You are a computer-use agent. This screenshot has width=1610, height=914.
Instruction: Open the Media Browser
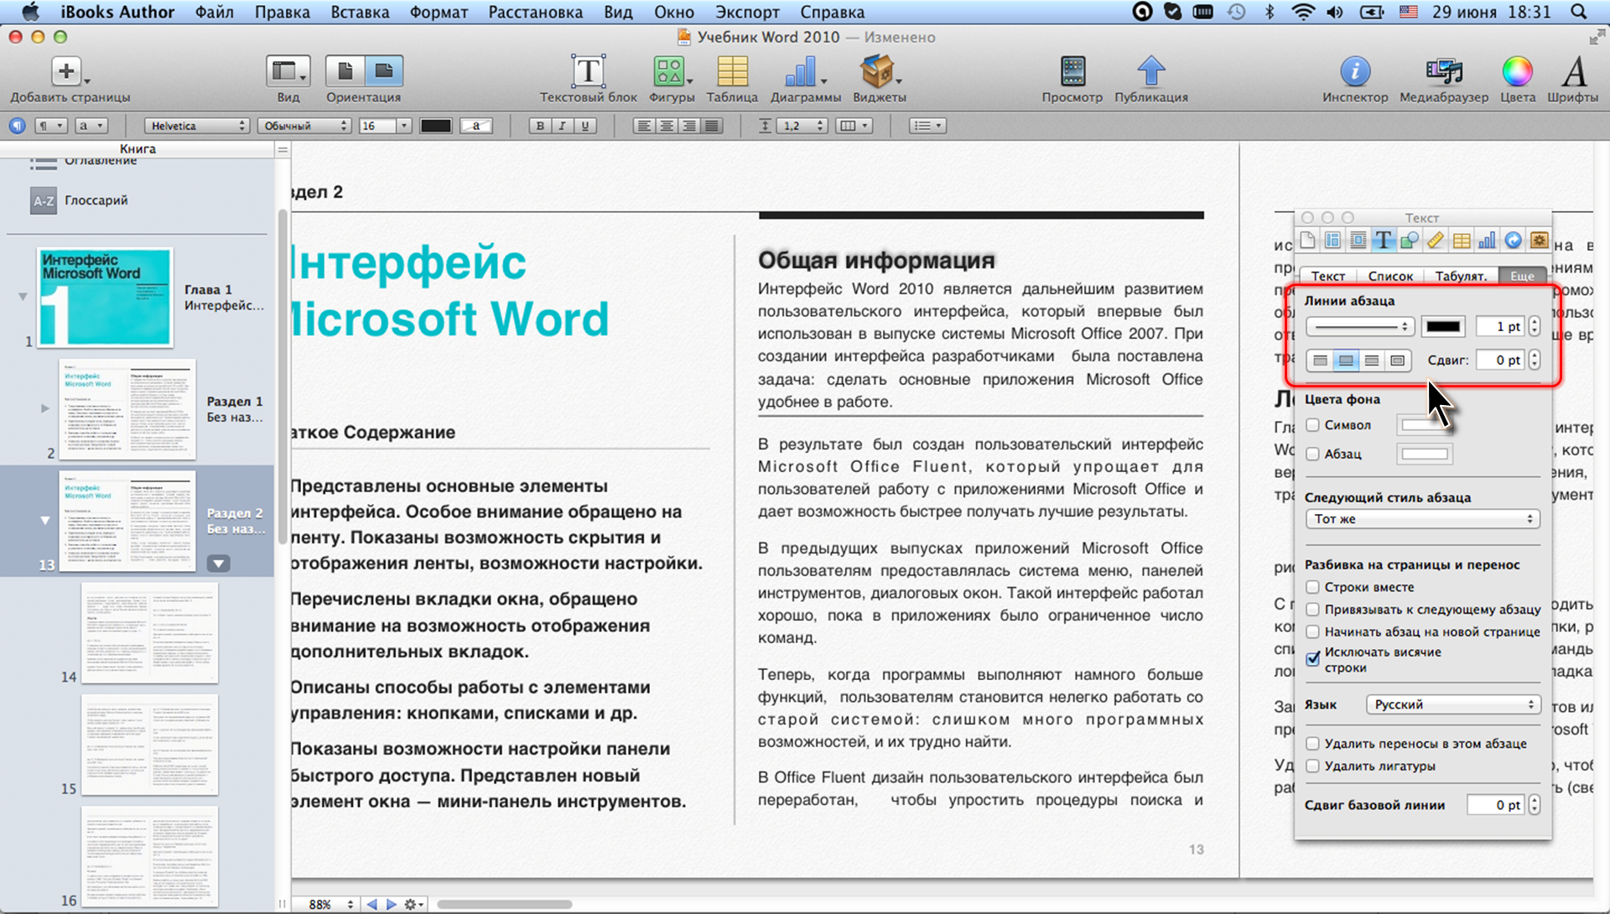pyautogui.click(x=1443, y=72)
